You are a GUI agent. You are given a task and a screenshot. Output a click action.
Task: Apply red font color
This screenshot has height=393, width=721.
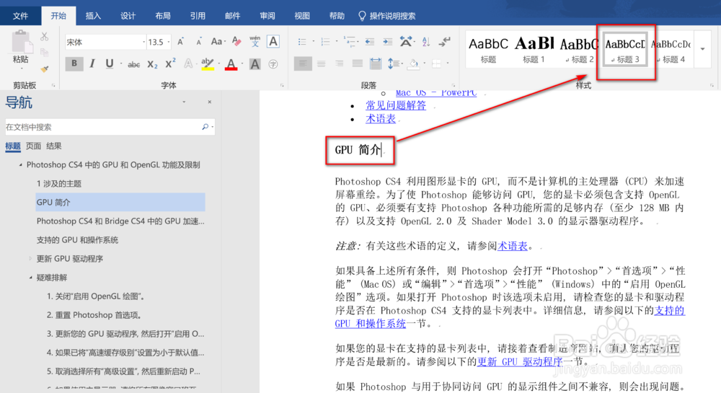[231, 64]
